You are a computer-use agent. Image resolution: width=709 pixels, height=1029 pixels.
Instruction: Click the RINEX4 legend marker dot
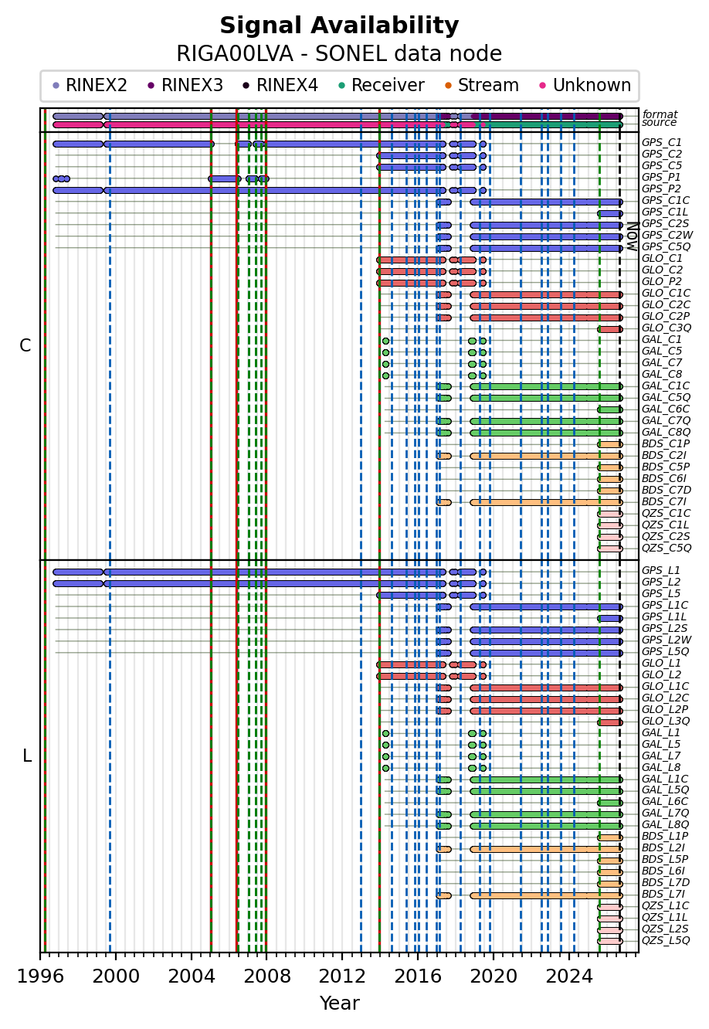coord(246,86)
